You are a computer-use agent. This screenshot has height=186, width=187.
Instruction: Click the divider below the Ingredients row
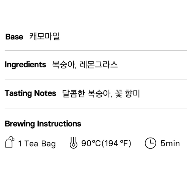(96, 79)
